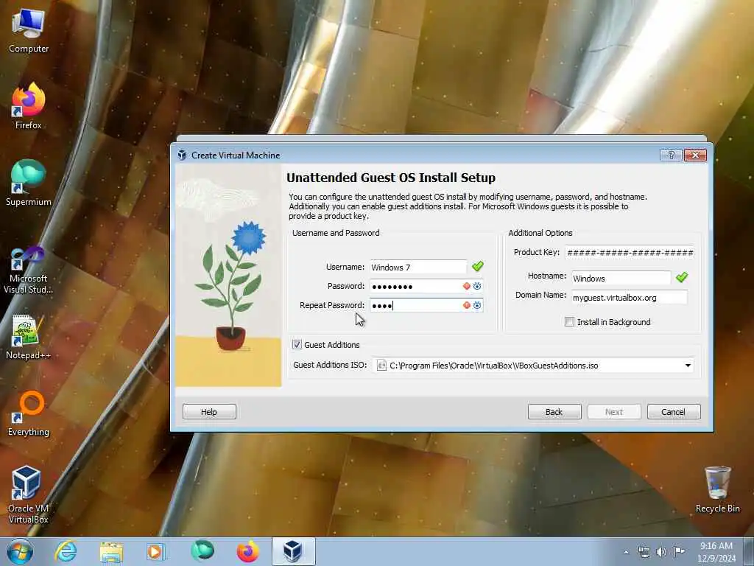Click the Help button
The width and height of the screenshot is (754, 566).
point(209,412)
